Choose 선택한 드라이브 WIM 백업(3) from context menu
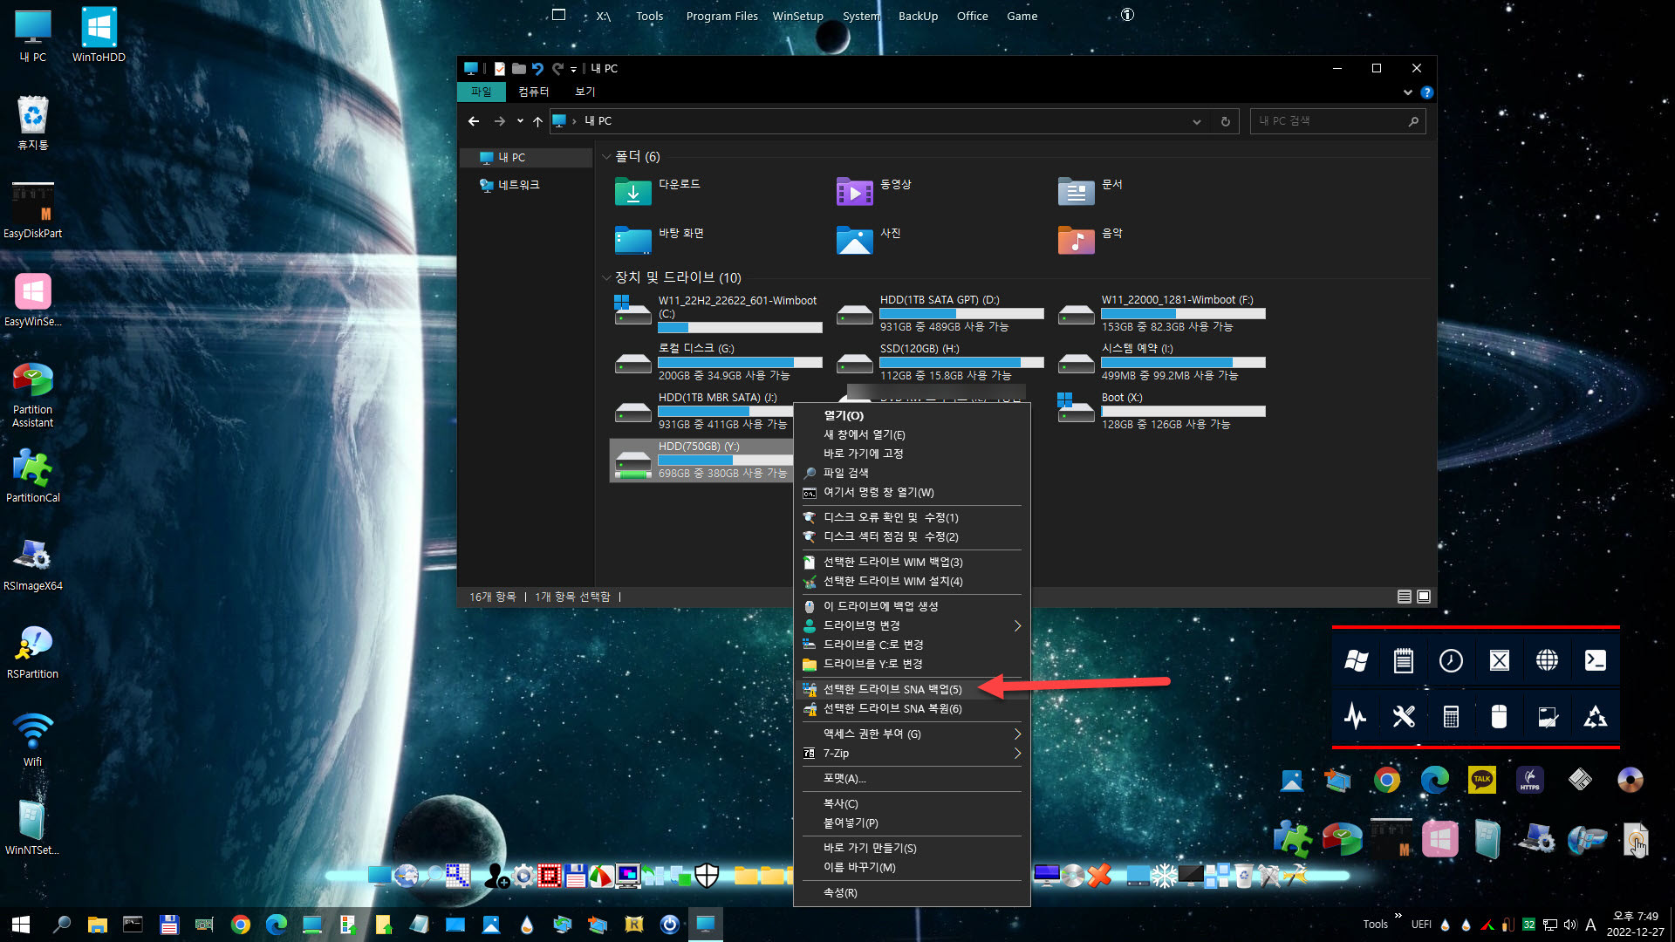1675x942 pixels. 911,562
